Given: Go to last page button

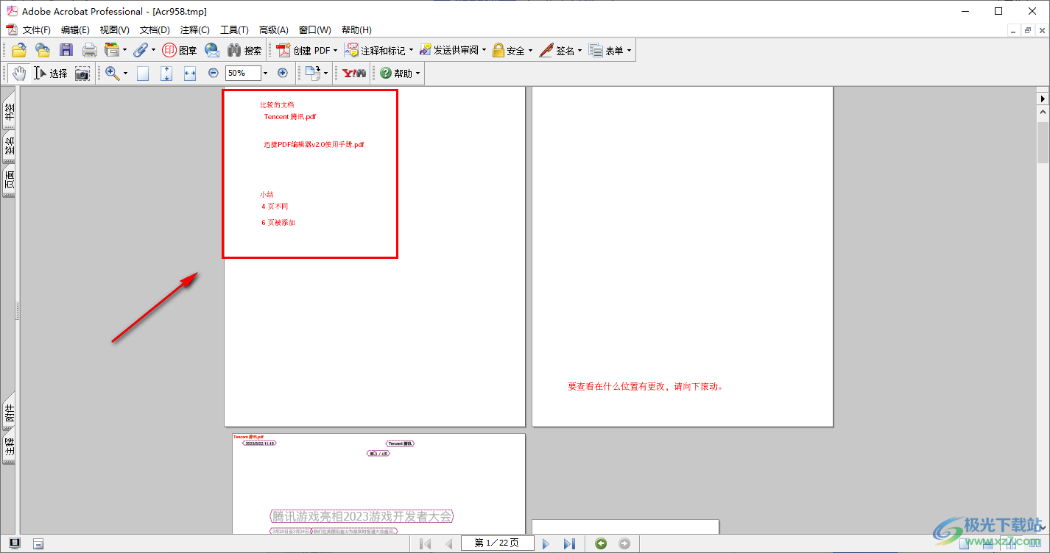Looking at the screenshot, I should [x=569, y=543].
